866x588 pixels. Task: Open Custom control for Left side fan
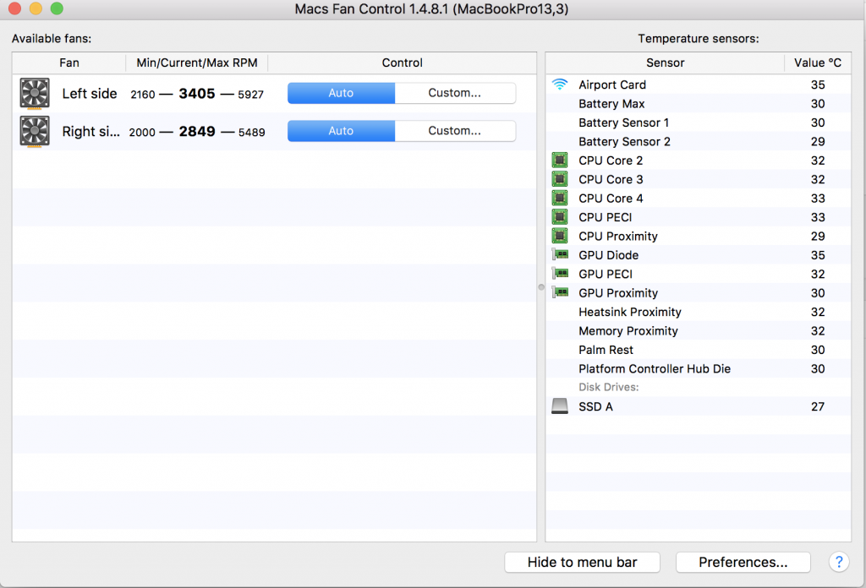[455, 93]
